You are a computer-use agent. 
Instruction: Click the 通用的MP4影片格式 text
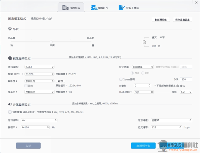click(x=41, y=18)
